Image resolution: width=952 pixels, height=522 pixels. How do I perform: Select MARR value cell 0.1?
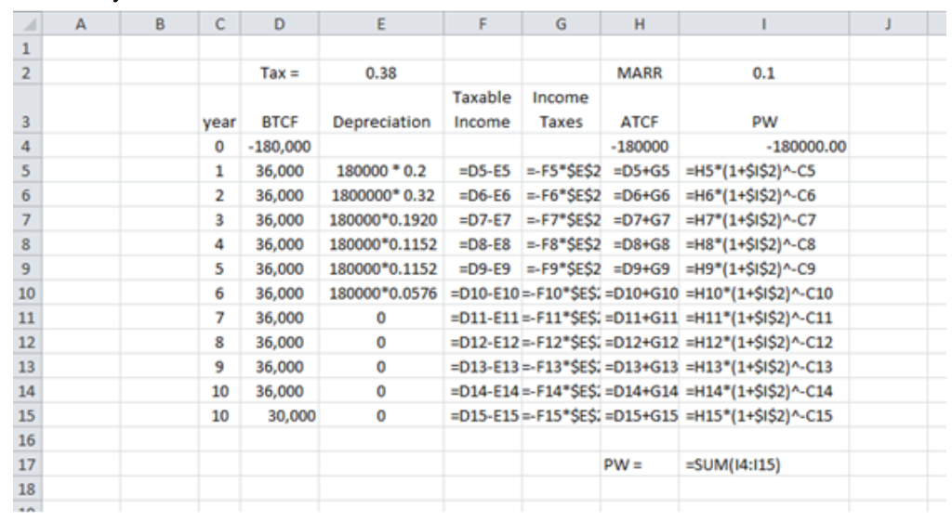coord(763,72)
